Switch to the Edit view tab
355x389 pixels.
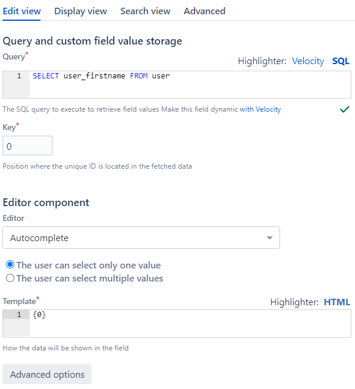point(21,11)
